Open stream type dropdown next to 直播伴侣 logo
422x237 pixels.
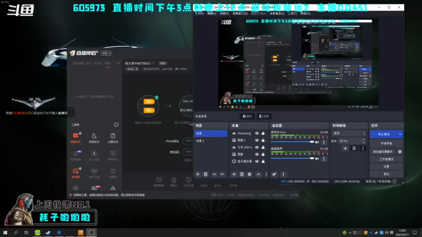tap(106, 53)
